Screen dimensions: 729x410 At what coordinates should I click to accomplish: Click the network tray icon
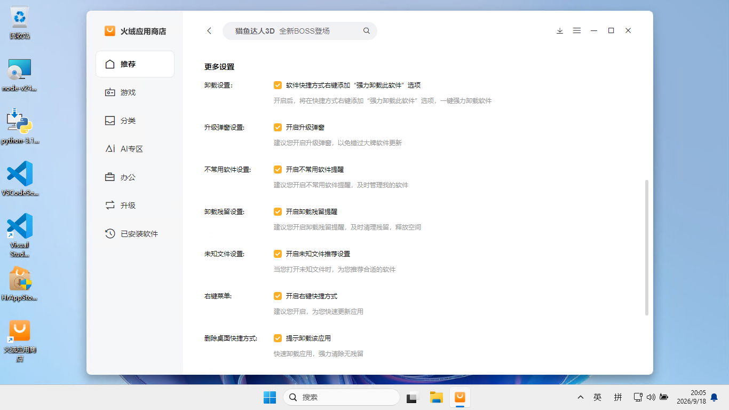pos(637,397)
